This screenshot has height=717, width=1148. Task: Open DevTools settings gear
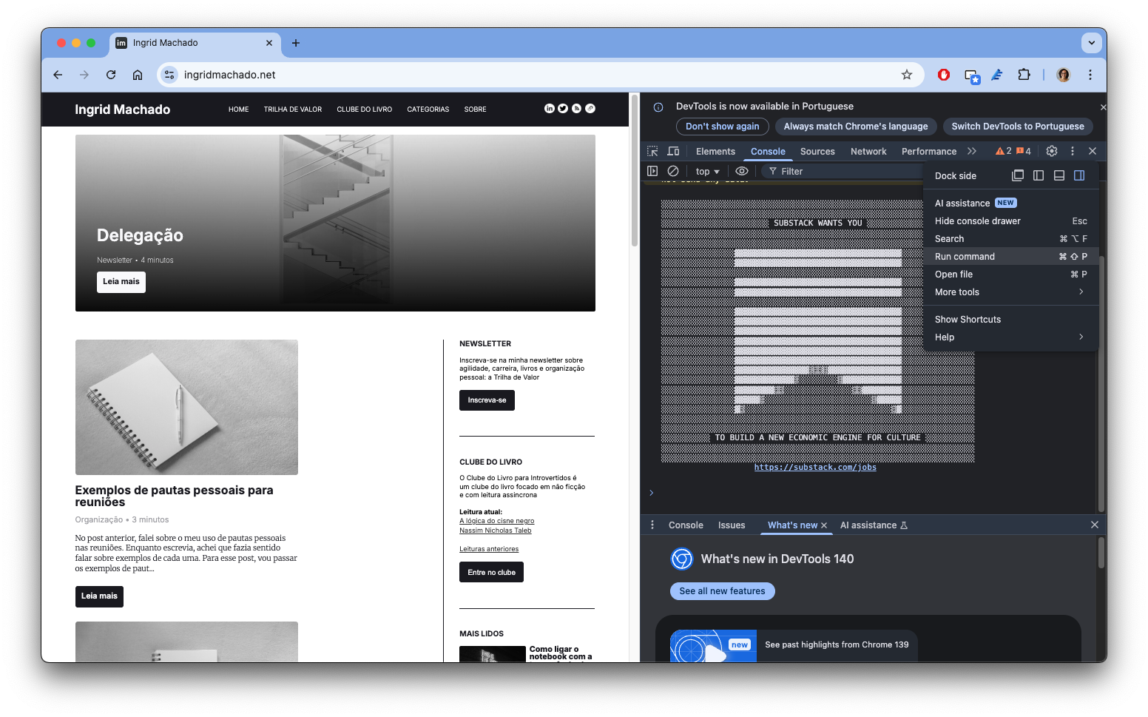(1052, 151)
